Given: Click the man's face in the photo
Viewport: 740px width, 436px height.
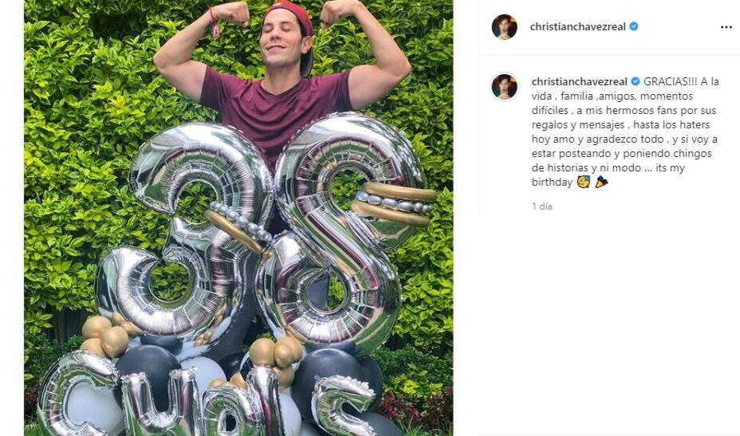Looking at the screenshot, I should click(x=285, y=40).
